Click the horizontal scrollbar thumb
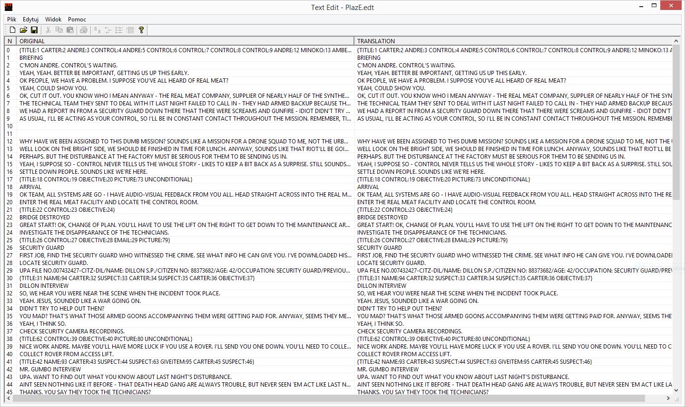685x407 pixels. [329, 398]
